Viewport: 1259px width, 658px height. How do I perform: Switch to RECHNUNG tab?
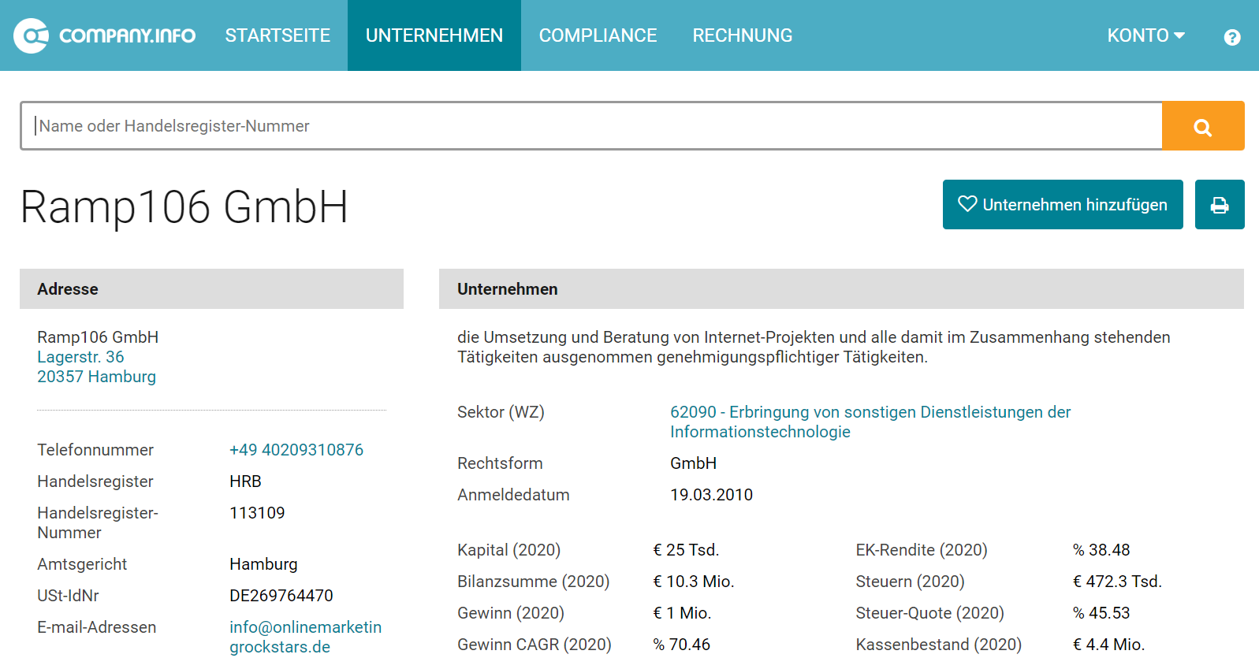click(743, 35)
